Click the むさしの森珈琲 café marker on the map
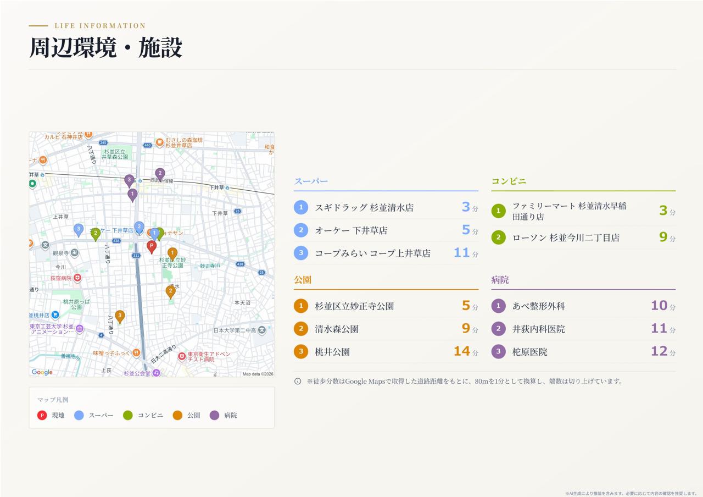The height and width of the screenshot is (497, 703). pyautogui.click(x=160, y=142)
